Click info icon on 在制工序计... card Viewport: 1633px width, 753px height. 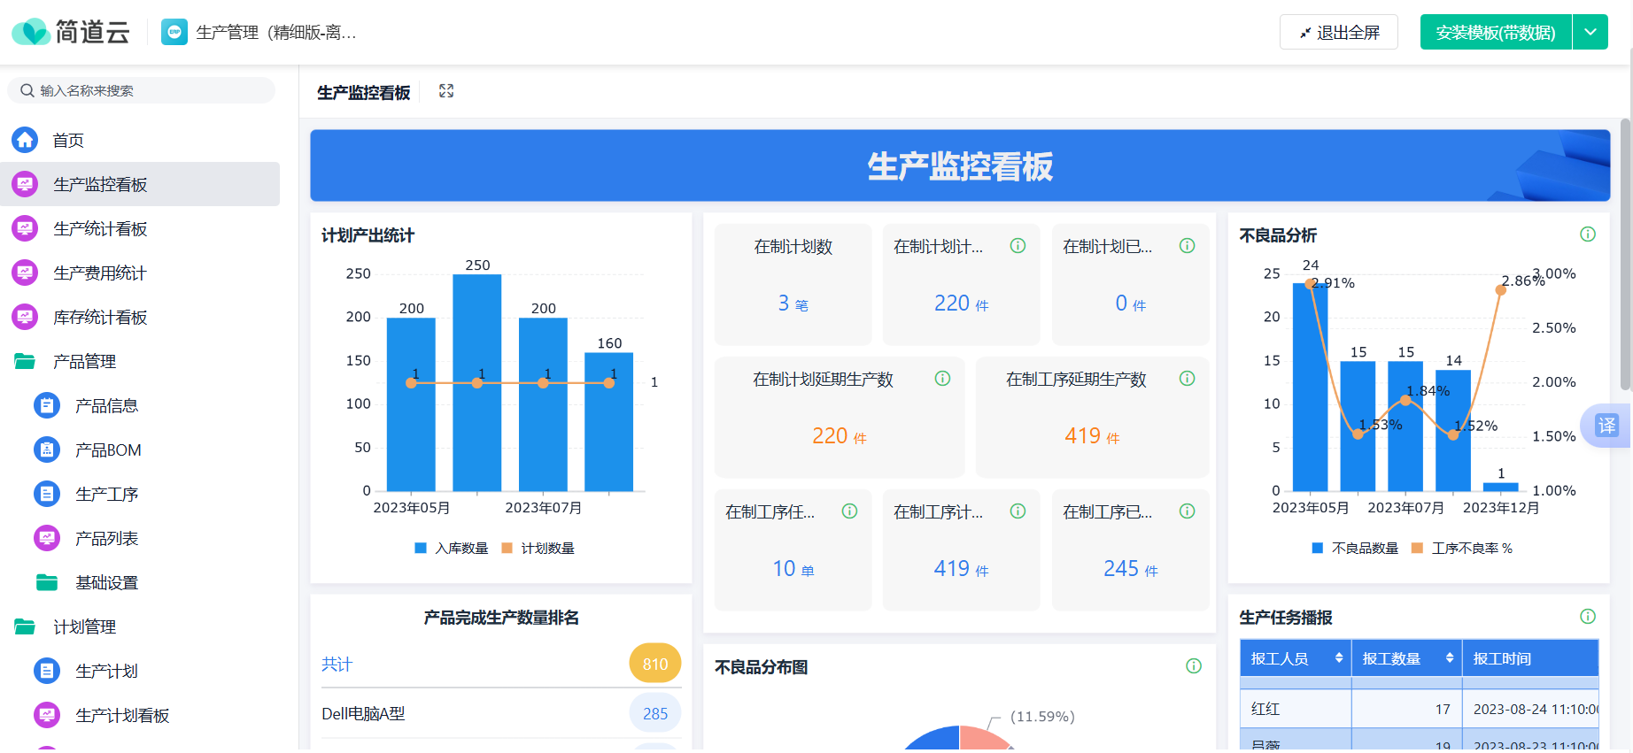pyautogui.click(x=1018, y=511)
